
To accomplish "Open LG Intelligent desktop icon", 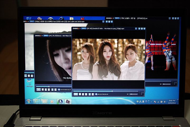I will pyautogui.click(x=30, y=83).
